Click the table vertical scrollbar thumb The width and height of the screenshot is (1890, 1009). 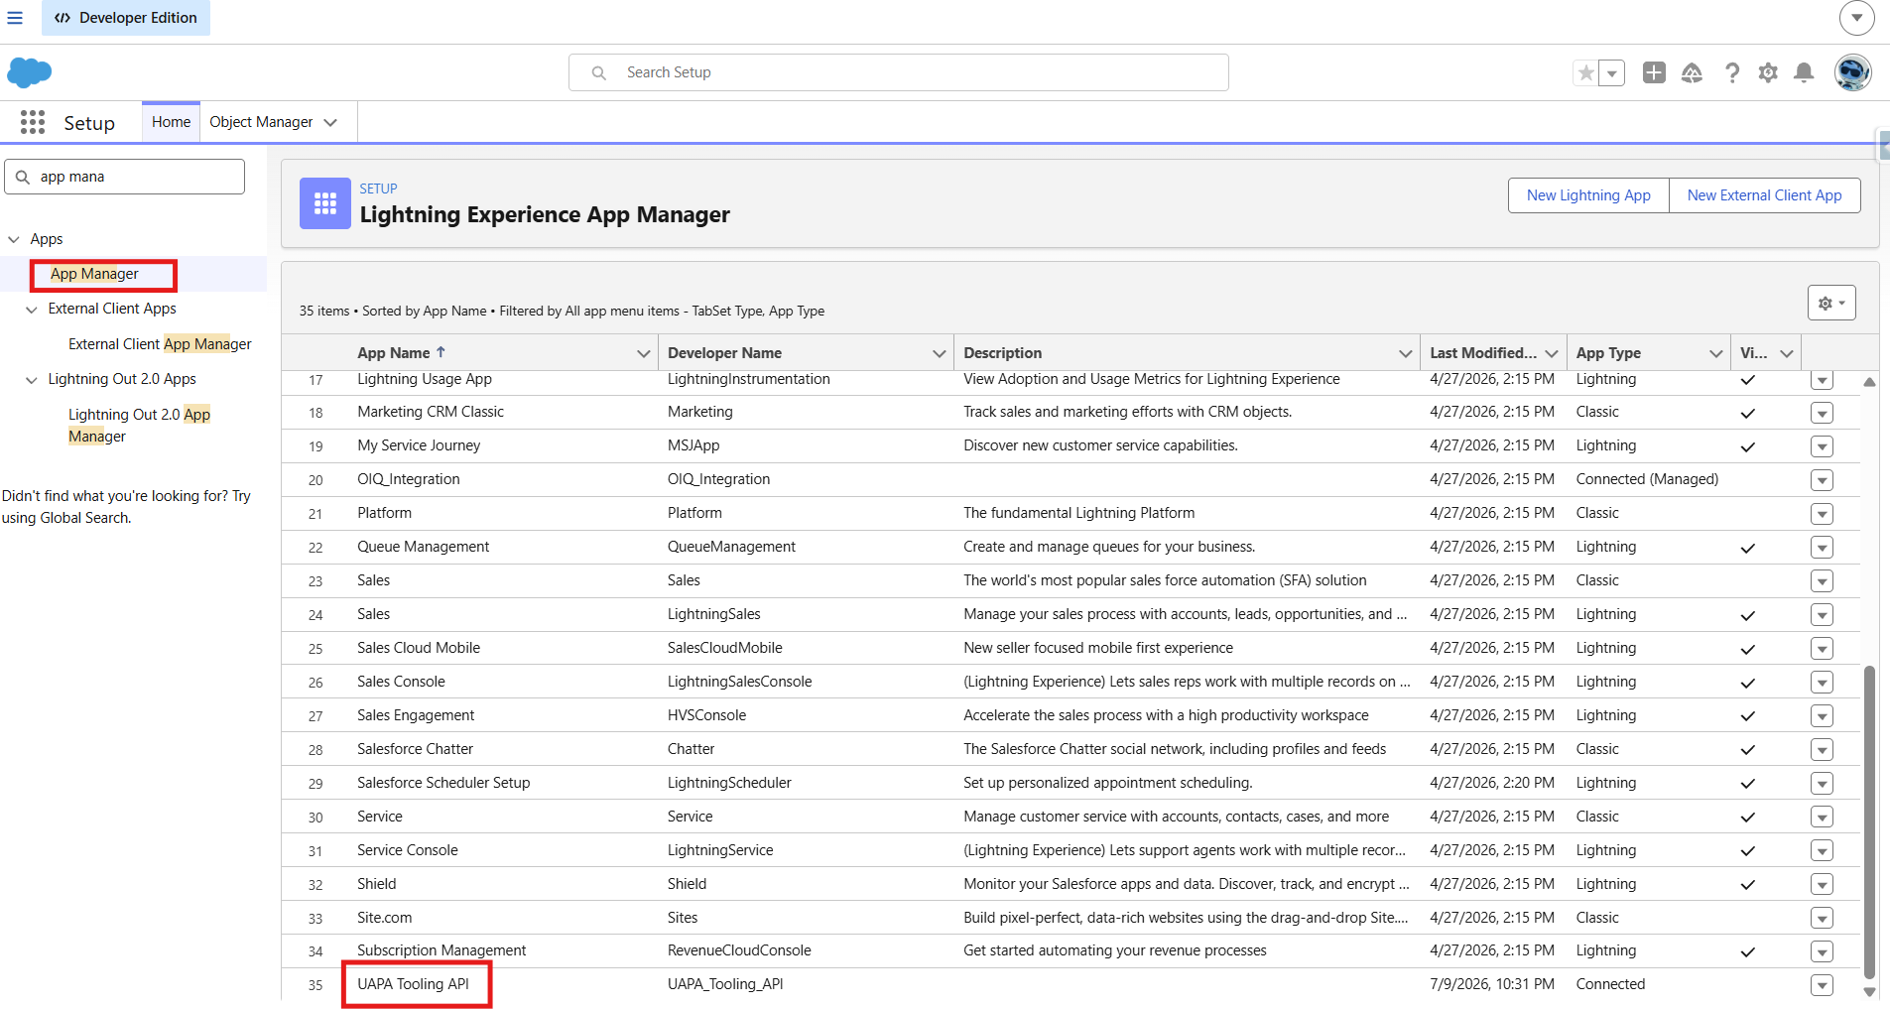[1869, 821]
